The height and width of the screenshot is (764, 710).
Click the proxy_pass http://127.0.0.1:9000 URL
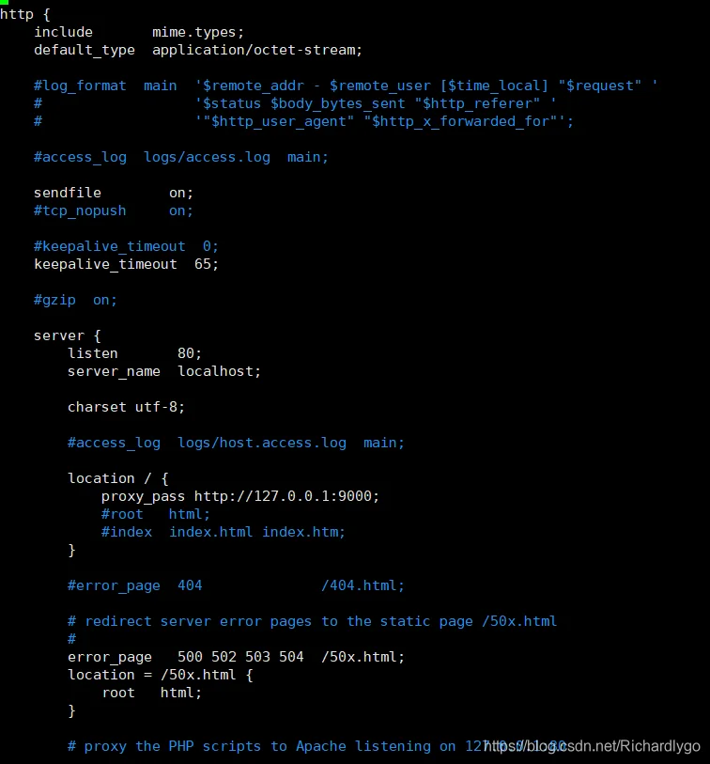(286, 496)
